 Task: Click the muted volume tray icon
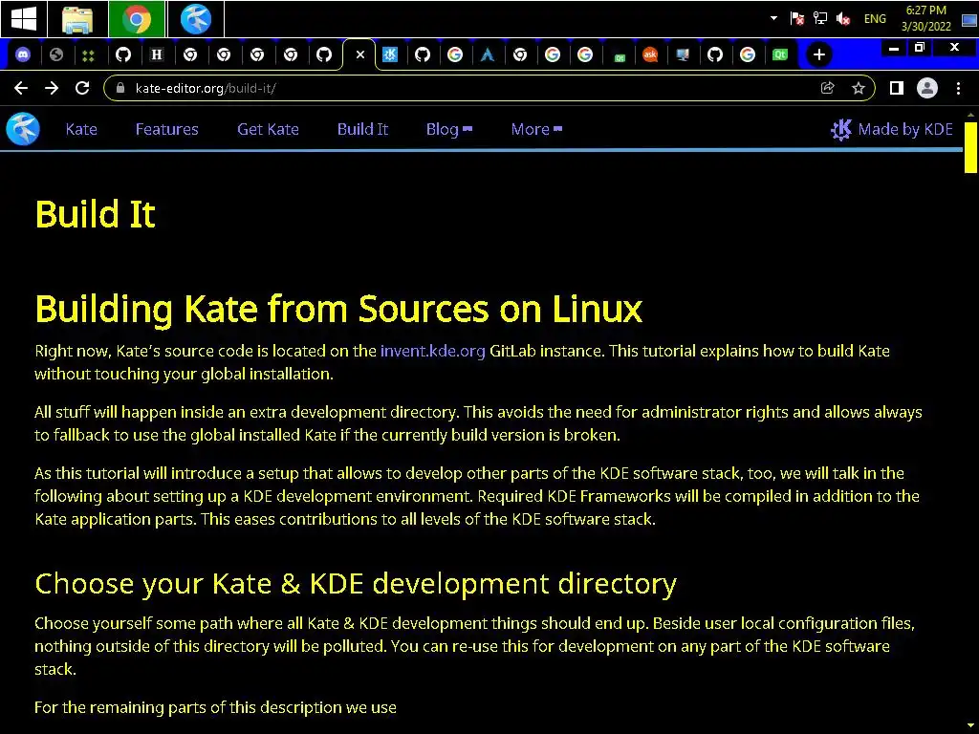point(843,19)
